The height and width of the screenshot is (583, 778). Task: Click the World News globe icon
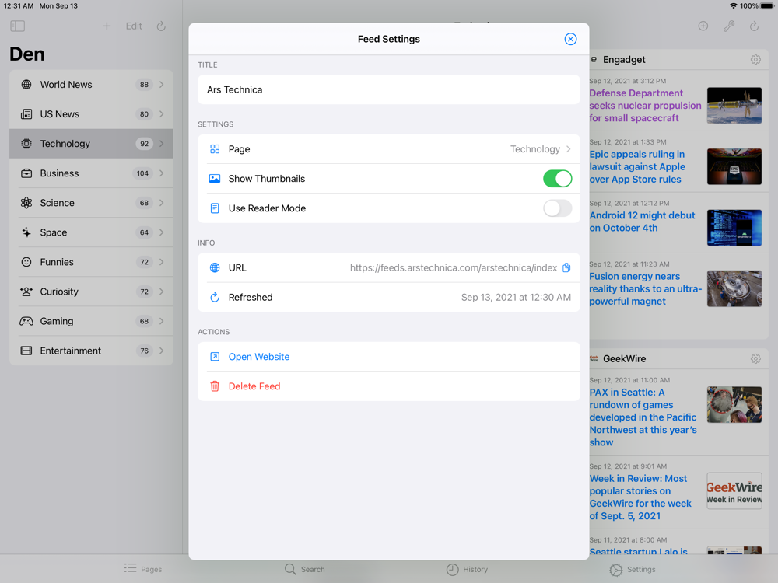tap(26, 85)
